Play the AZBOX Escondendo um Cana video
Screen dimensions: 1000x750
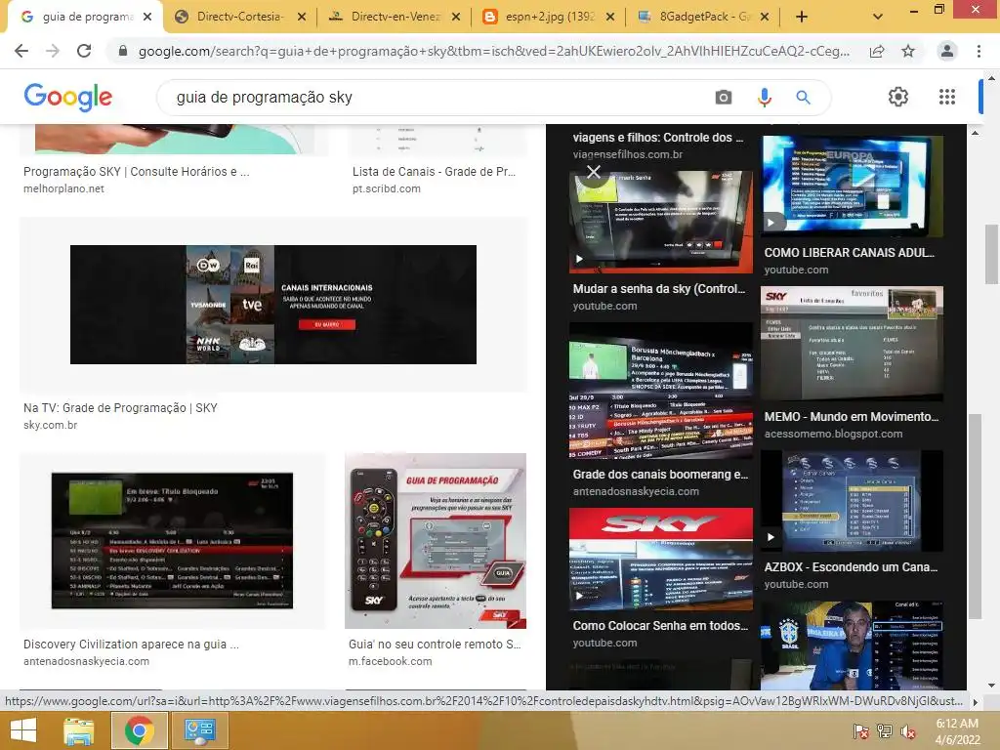[x=852, y=501]
